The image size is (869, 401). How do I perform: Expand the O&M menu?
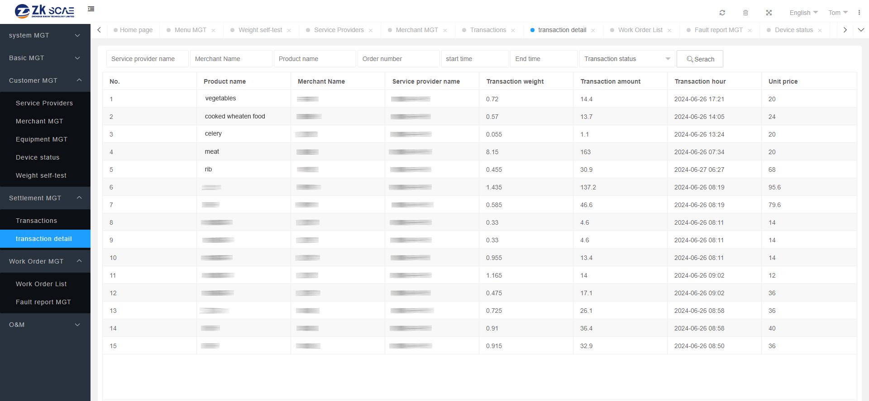[45, 325]
